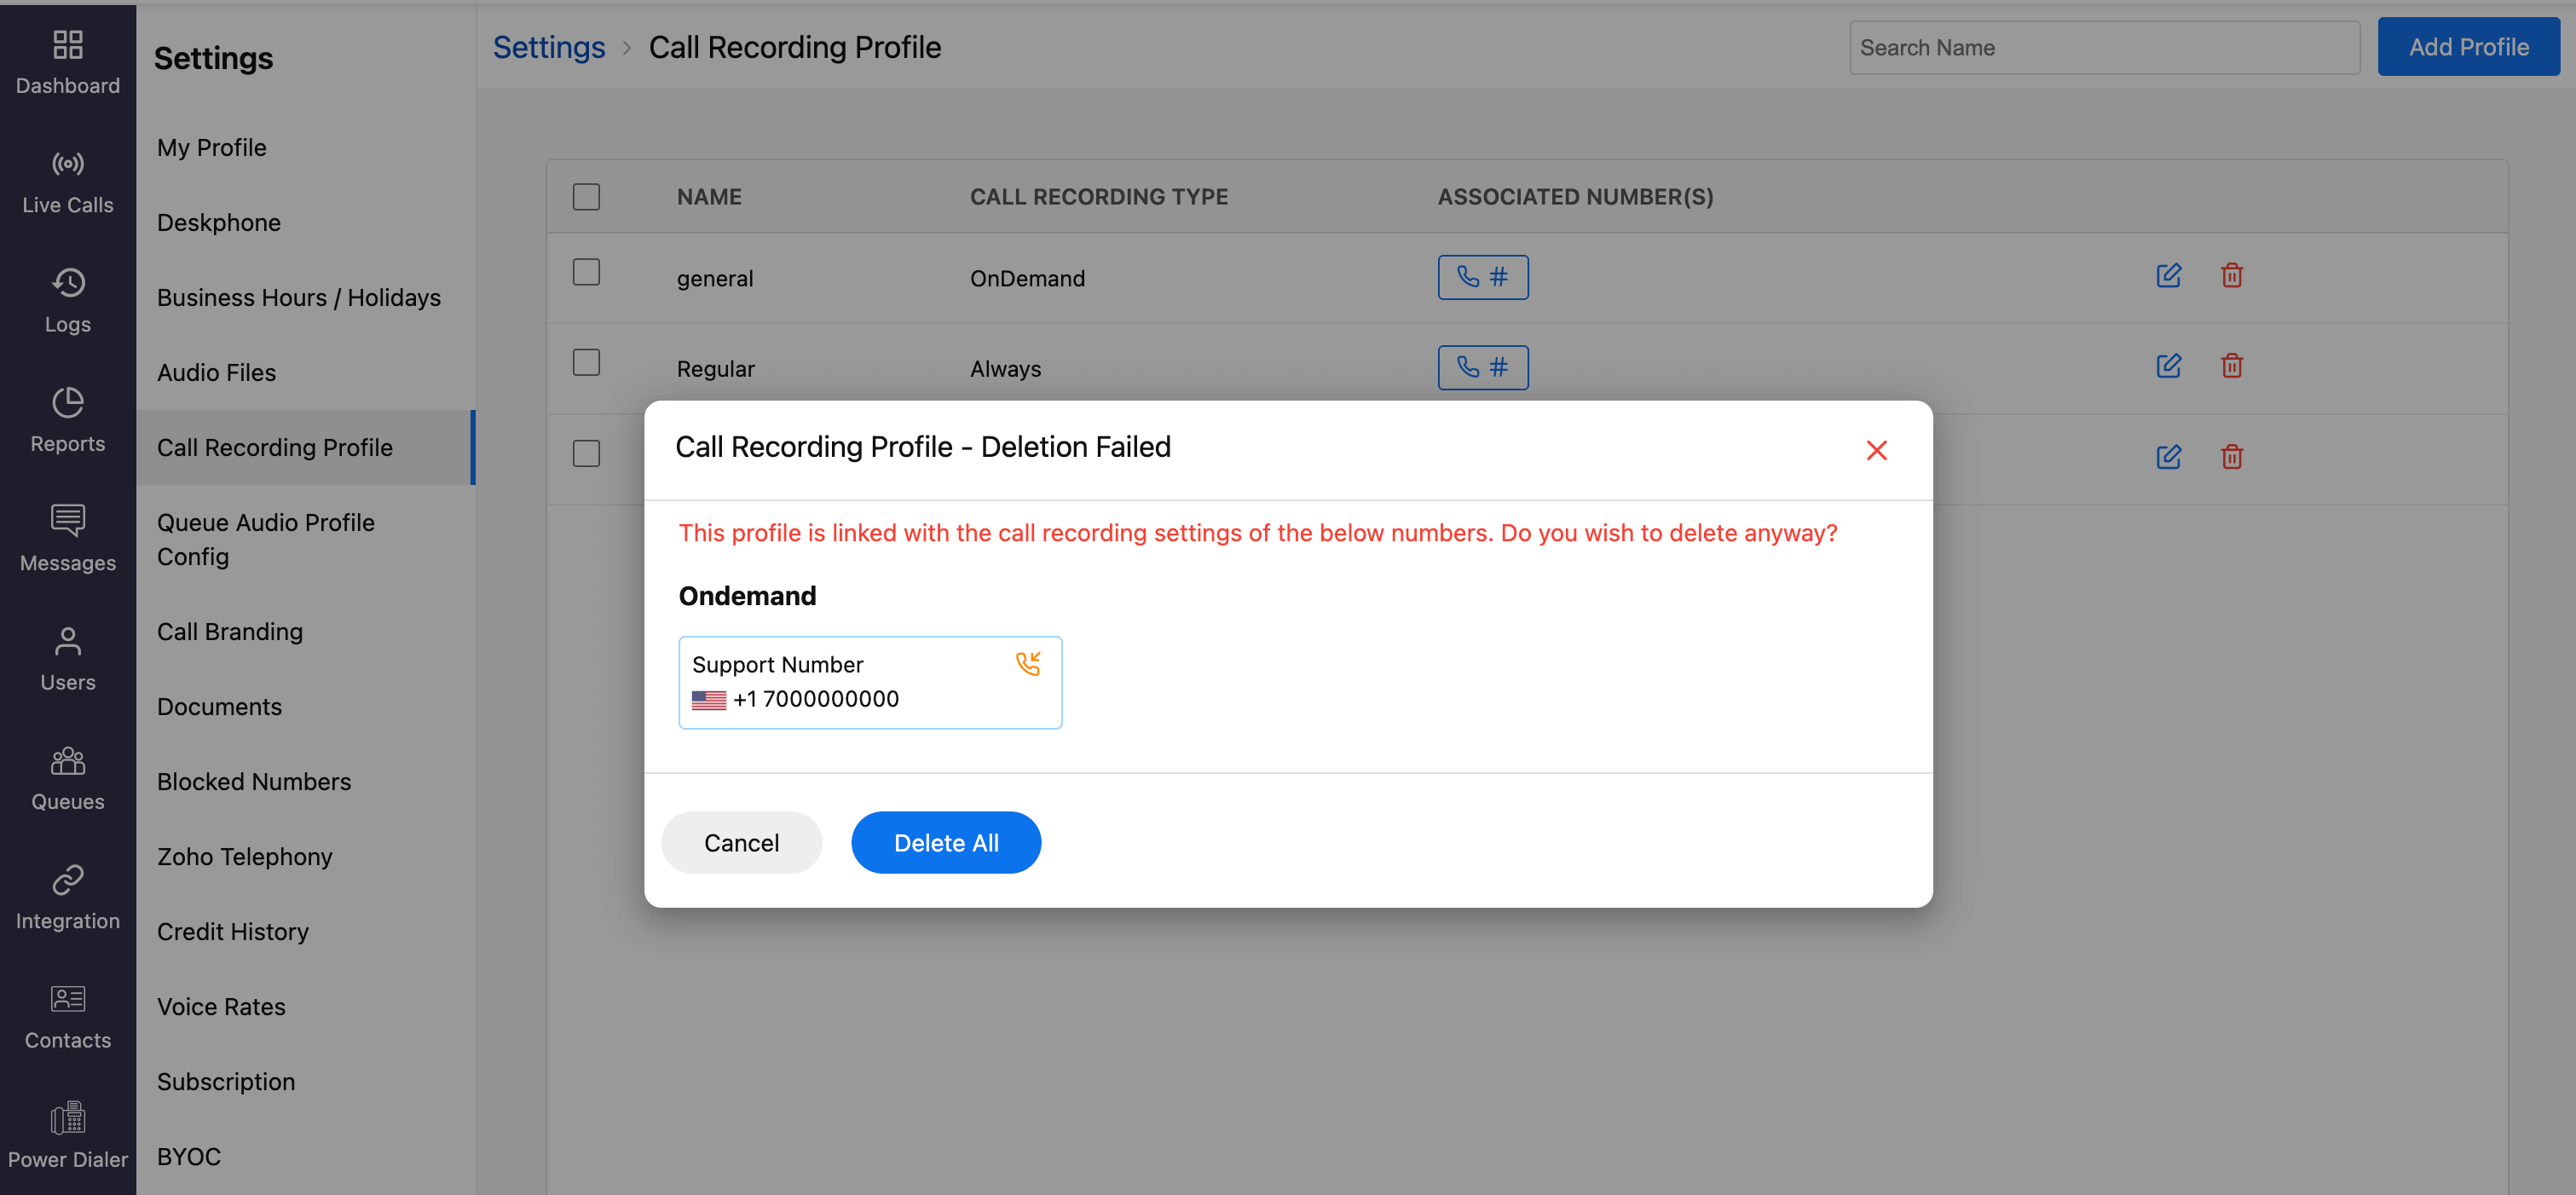The height and width of the screenshot is (1195, 2576).
Task: Tick the select-all checkbox in table header
Action: pyautogui.click(x=586, y=196)
